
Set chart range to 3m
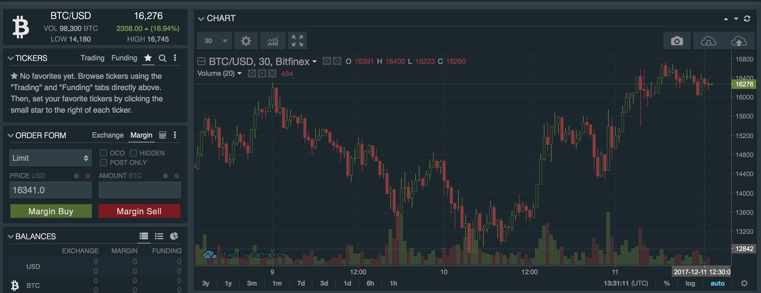click(252, 283)
